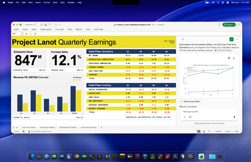Screen dimensions: 251x162
Task: Open the Formulas ribbon tab
Action: pyautogui.click(x=59, y=29)
